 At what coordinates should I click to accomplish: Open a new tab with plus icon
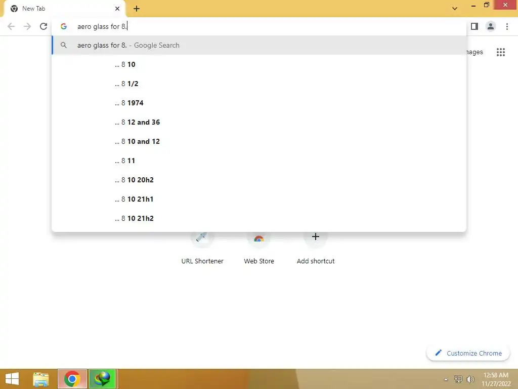137,9
